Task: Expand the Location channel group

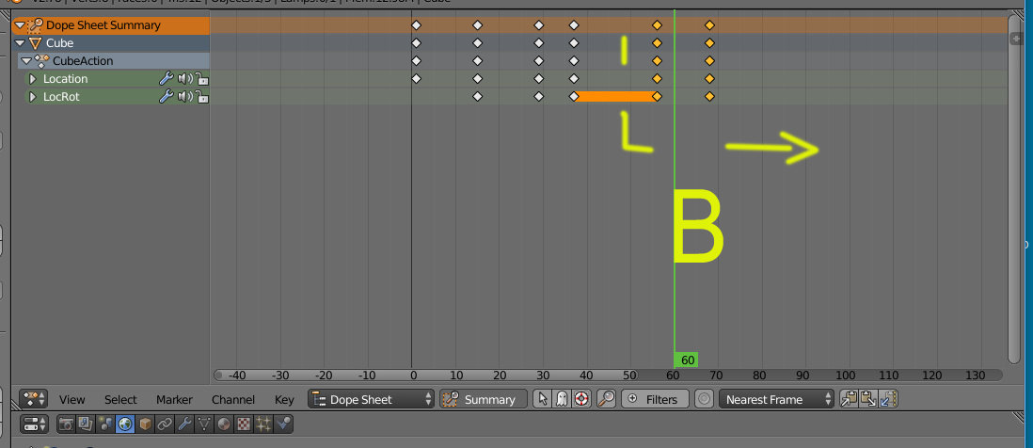Action: (32, 78)
